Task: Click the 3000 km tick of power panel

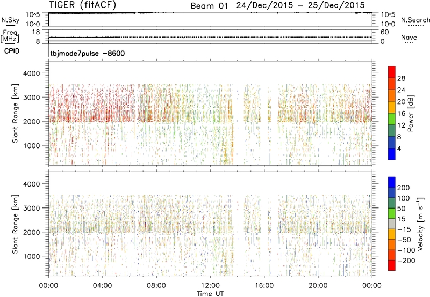Action: point(31,98)
